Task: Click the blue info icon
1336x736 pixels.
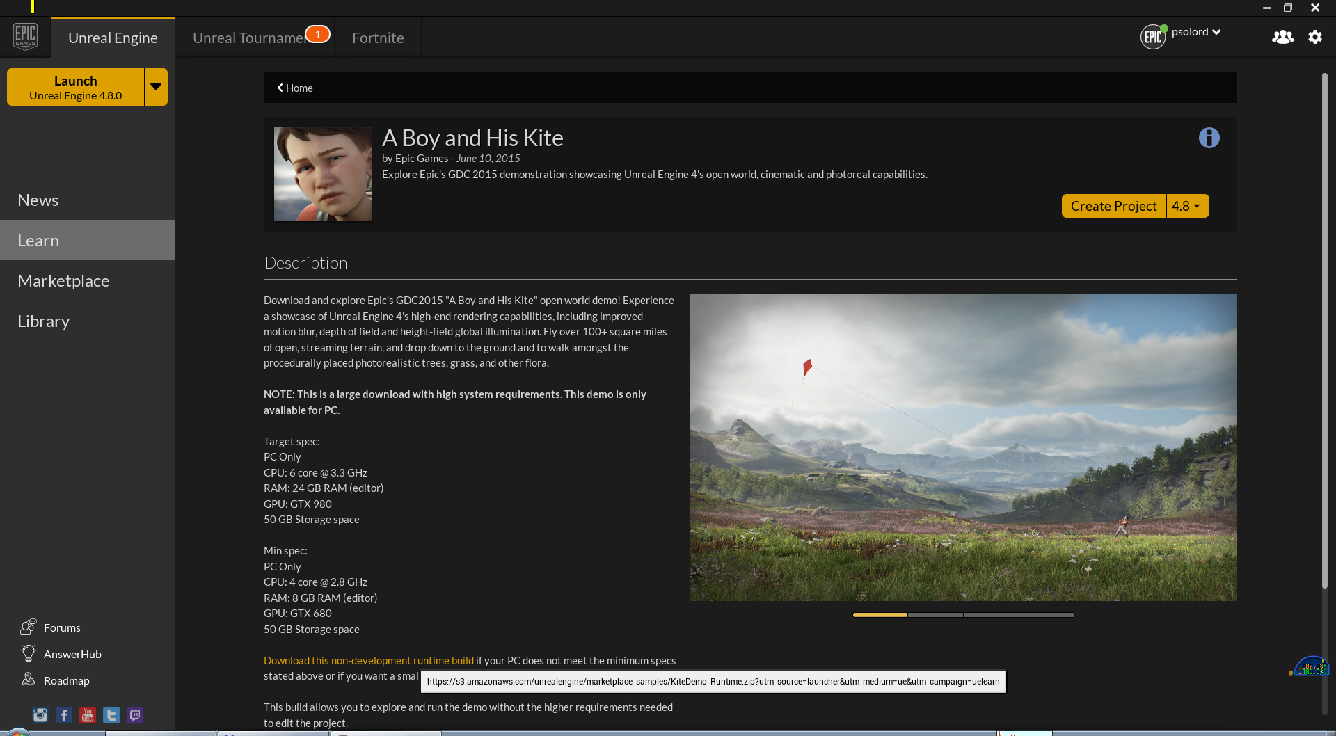Action: 1209,138
